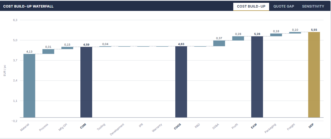Click the 5,28 value label
The image size is (331, 139).
point(257,34)
